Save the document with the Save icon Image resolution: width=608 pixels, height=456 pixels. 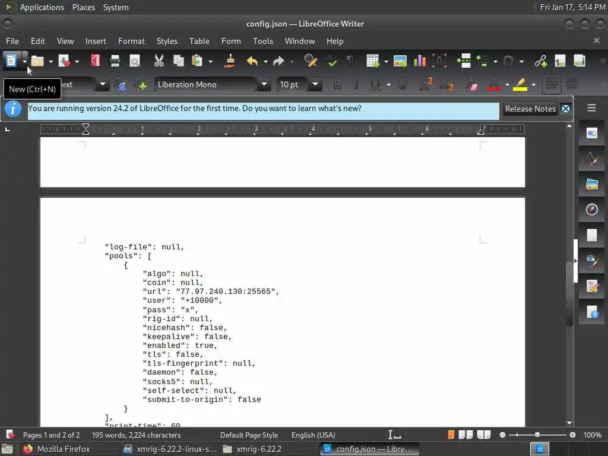[64, 61]
